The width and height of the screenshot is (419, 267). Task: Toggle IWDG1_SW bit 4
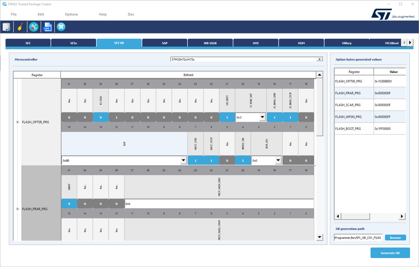(x=243, y=161)
